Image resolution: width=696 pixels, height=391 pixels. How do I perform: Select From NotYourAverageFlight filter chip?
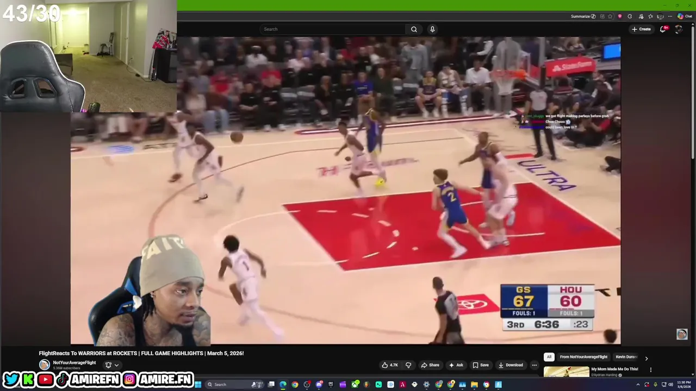click(583, 357)
